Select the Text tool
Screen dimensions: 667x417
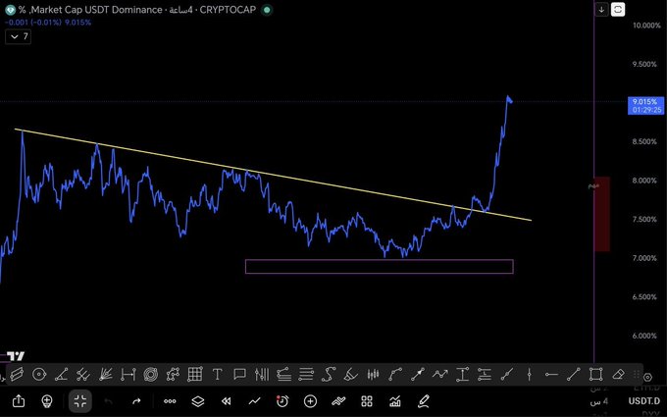(217, 375)
